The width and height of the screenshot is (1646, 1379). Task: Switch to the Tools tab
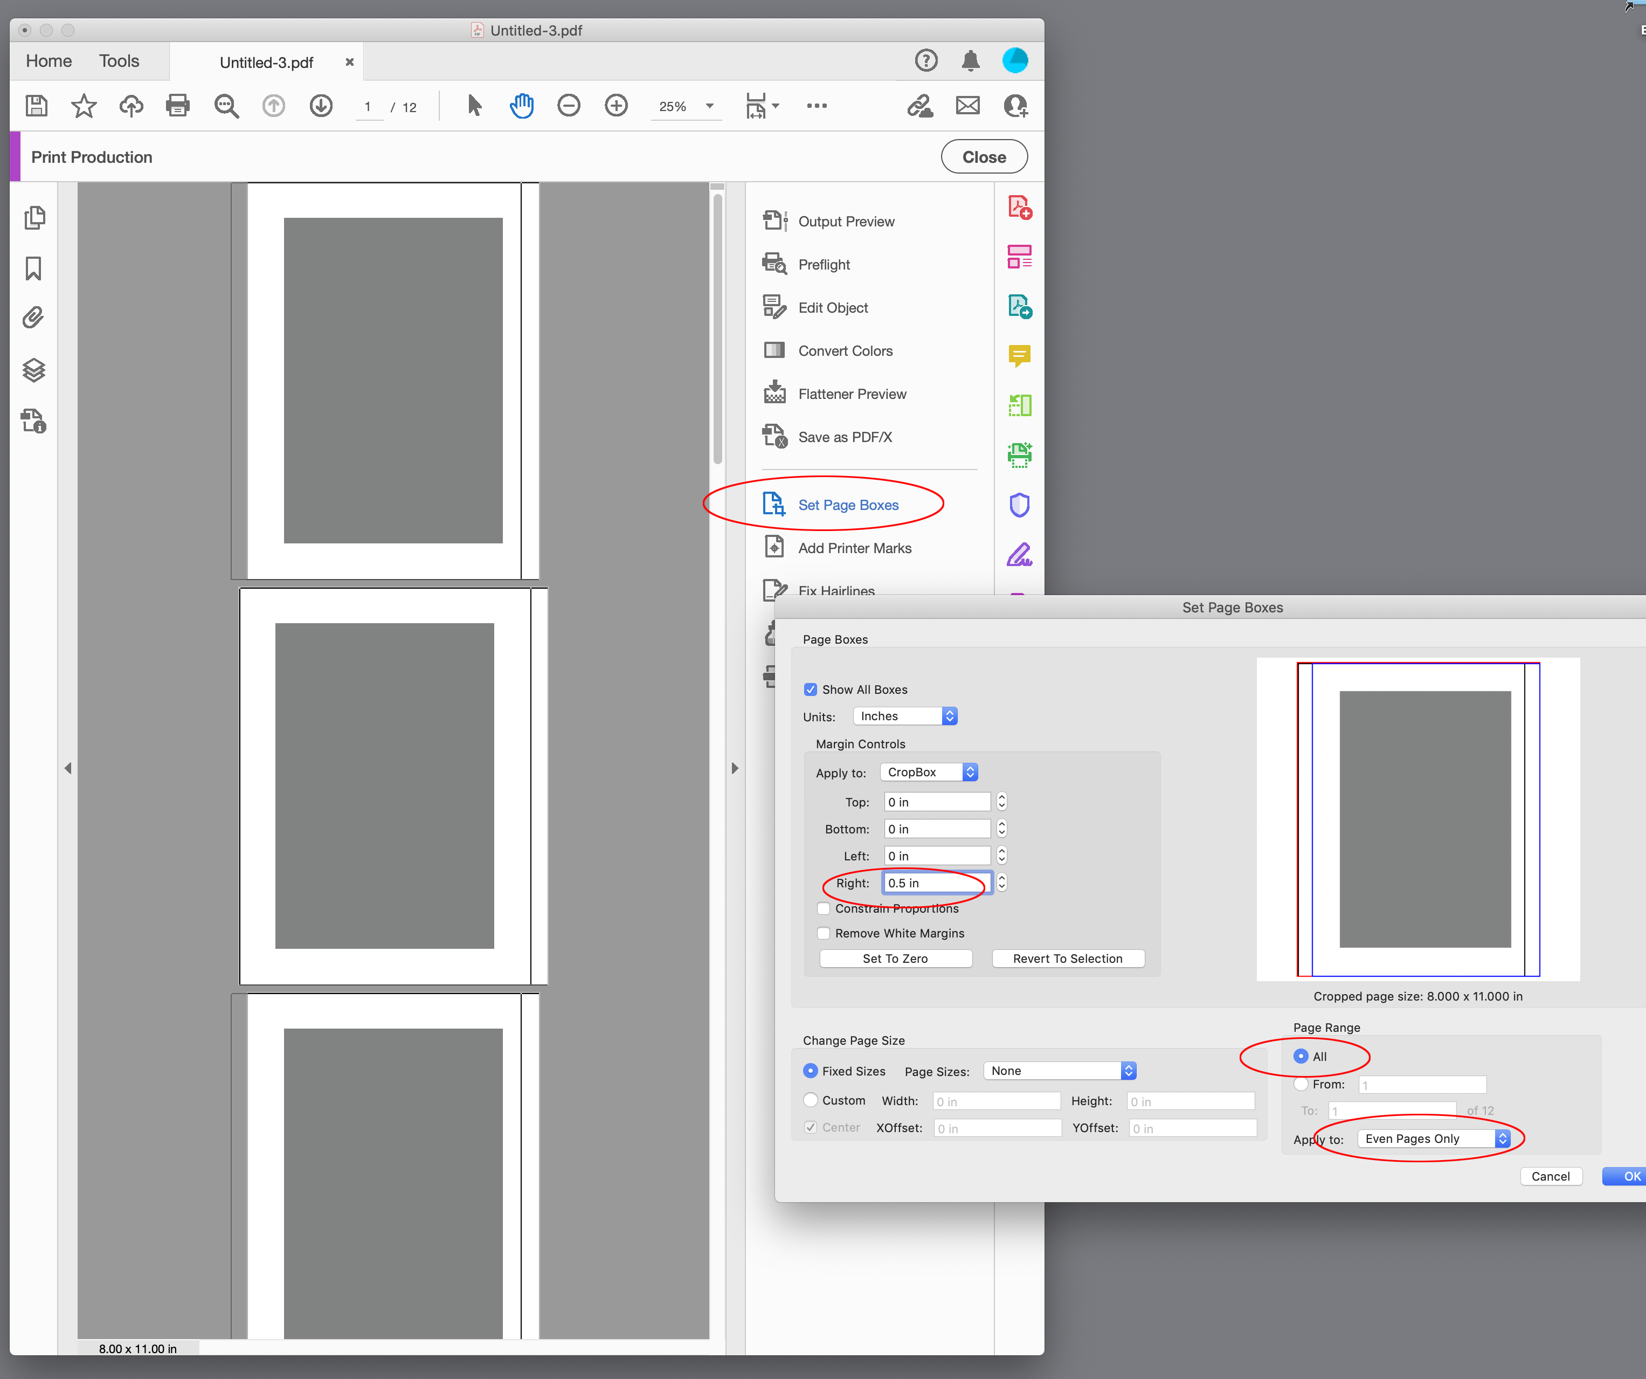tap(119, 60)
